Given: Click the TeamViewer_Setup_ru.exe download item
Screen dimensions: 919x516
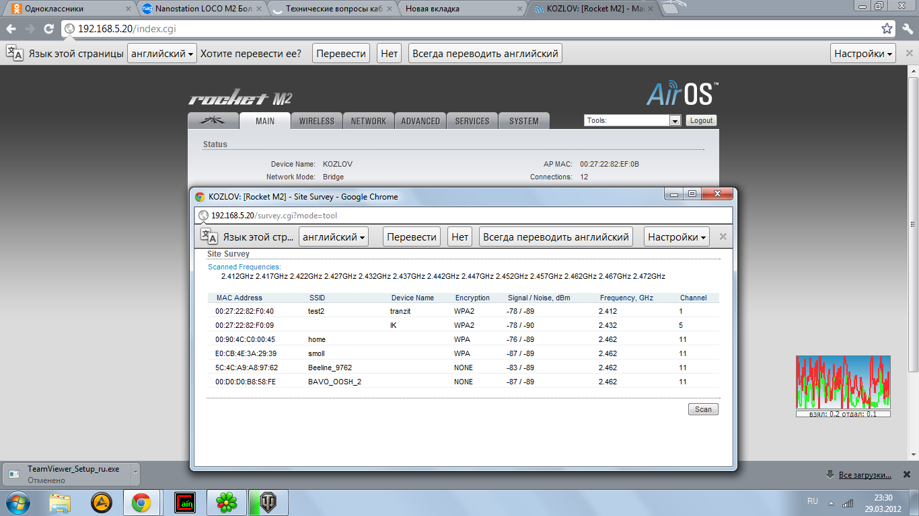Looking at the screenshot, I should pos(67,474).
